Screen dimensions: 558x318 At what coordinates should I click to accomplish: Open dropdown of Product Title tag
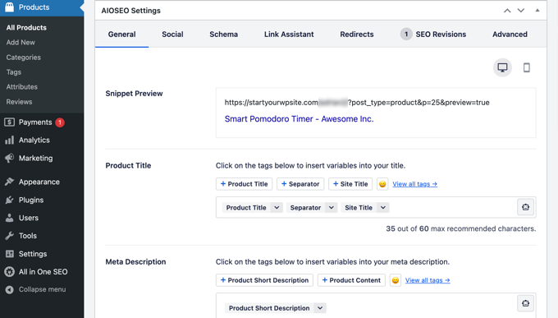click(x=277, y=208)
